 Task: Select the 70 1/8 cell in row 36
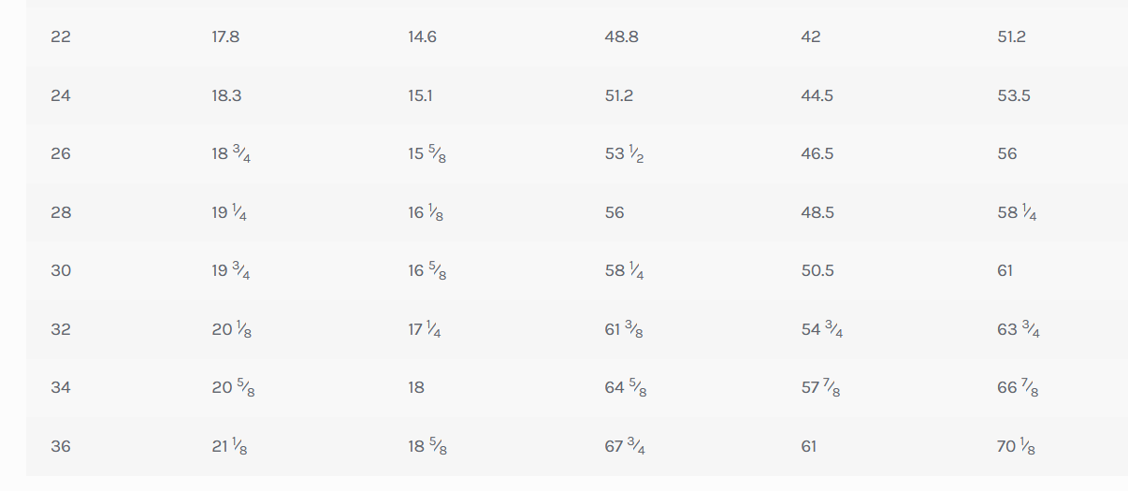(x=1016, y=446)
